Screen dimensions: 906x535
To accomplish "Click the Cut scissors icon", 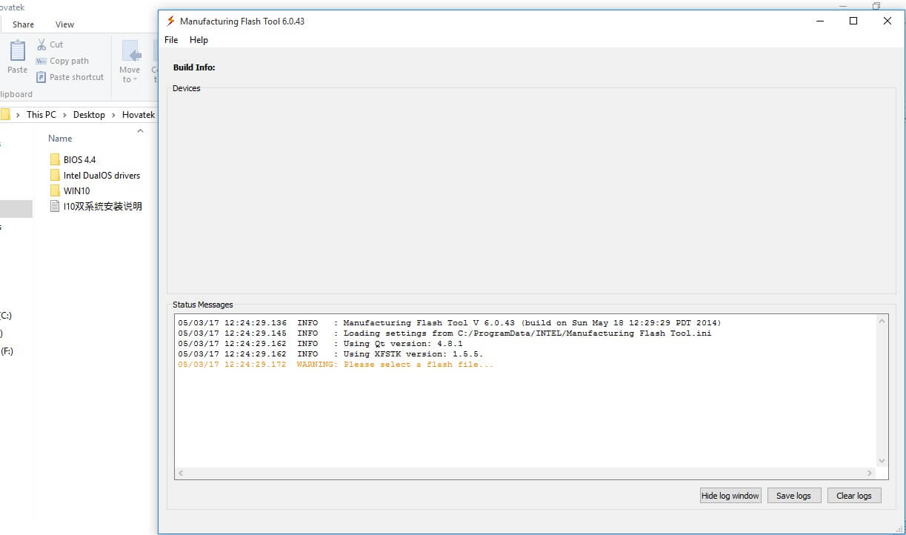I will (41, 44).
